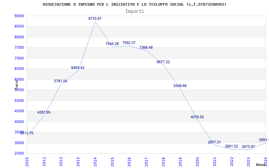
Task: Click y-axis value 5000
Action: click(x=19, y=100)
